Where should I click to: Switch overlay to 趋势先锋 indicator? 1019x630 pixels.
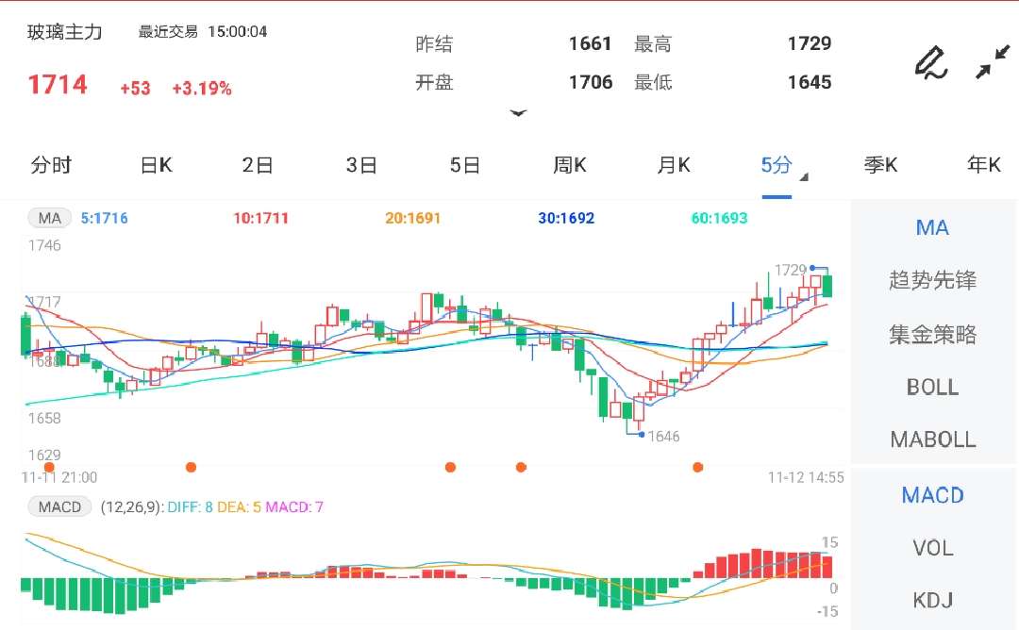click(x=932, y=279)
